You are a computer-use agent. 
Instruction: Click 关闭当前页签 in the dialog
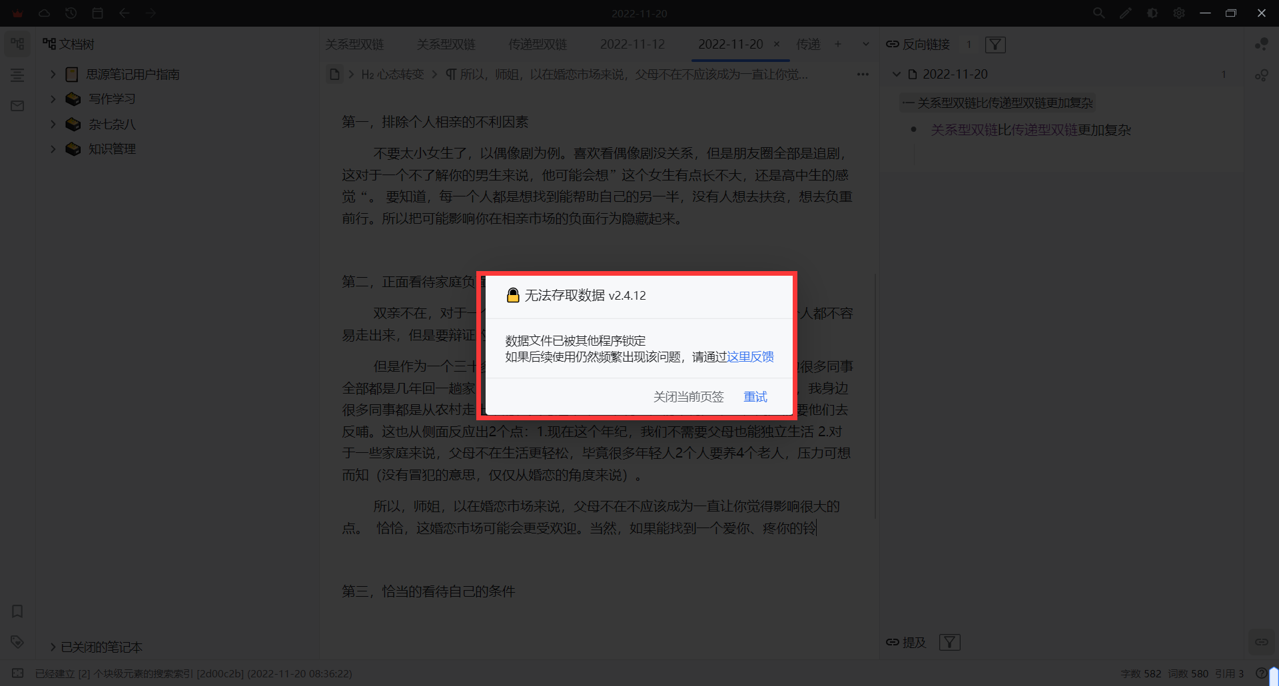[688, 397]
